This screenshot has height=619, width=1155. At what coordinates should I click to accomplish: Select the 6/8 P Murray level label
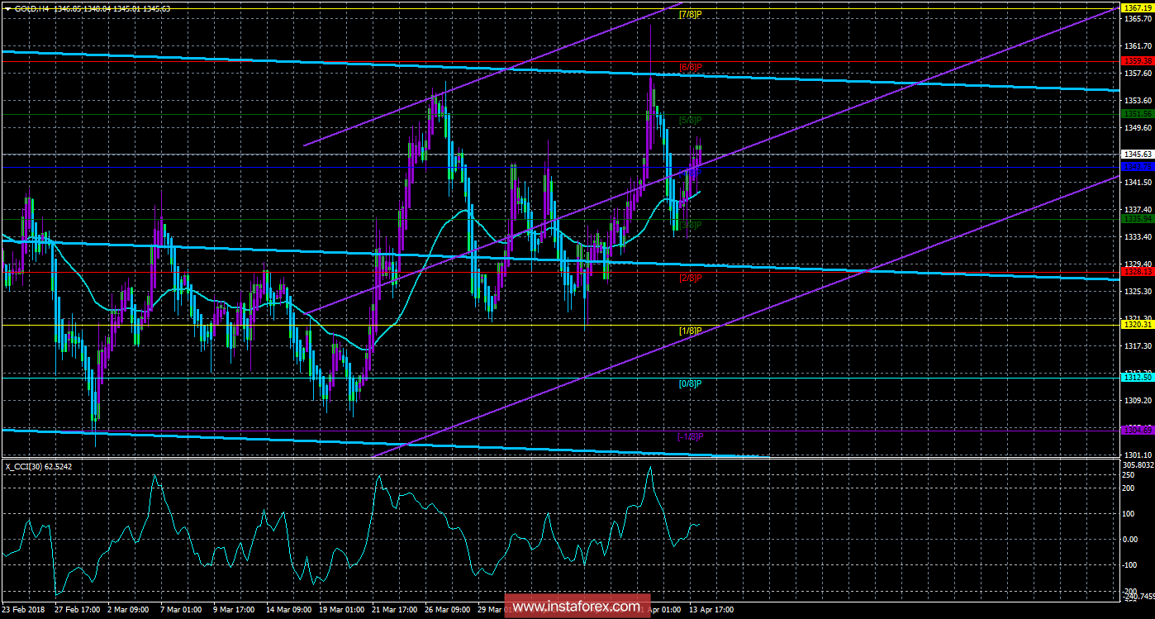tap(689, 66)
